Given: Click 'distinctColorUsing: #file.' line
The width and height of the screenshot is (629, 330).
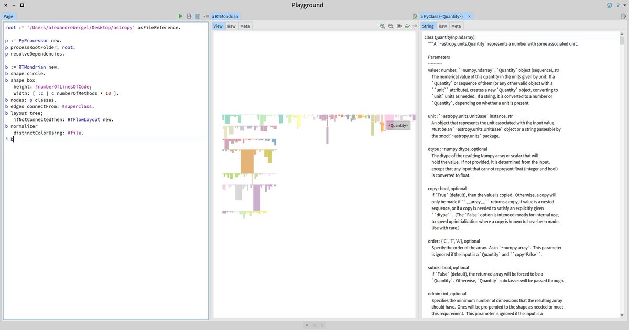Looking at the screenshot, I should (48, 133).
